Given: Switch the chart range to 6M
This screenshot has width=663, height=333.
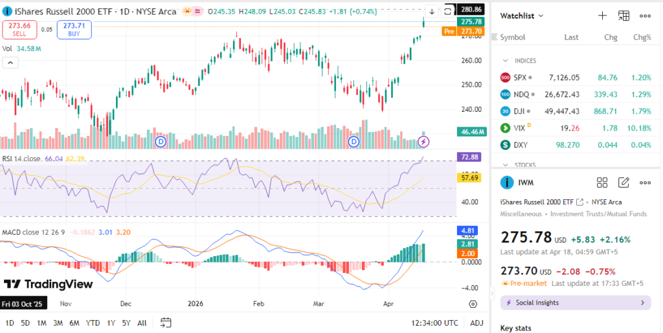Looking at the screenshot, I should pos(74,323).
